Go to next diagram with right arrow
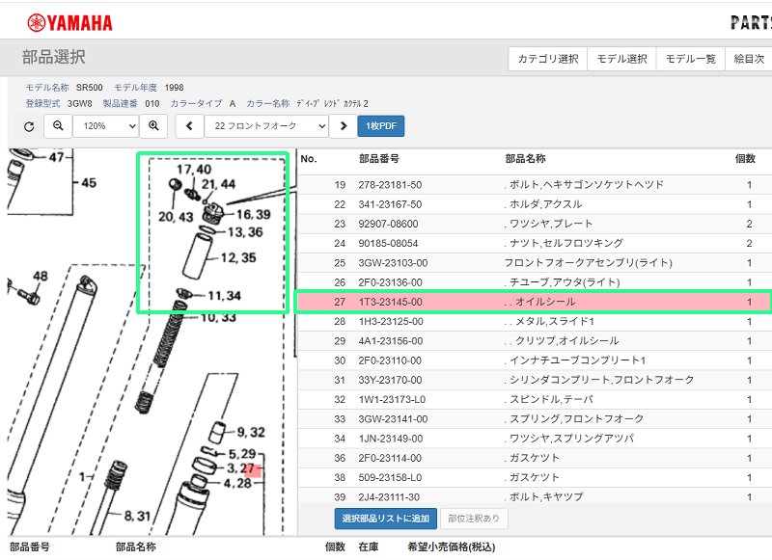 [343, 126]
